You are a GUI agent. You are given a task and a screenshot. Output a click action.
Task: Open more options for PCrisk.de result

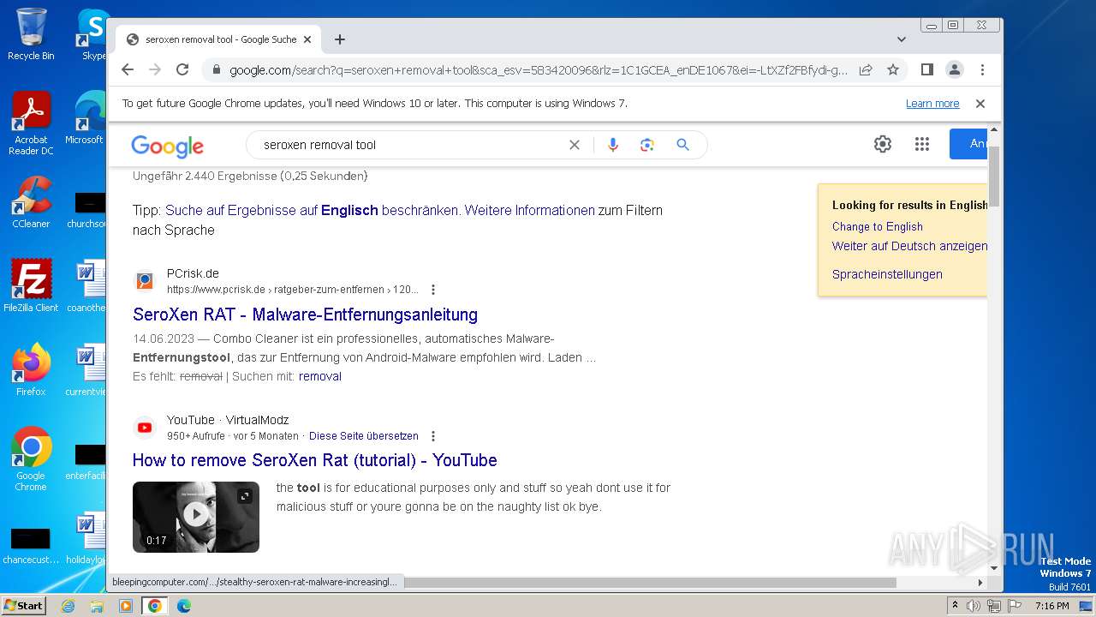coord(433,290)
